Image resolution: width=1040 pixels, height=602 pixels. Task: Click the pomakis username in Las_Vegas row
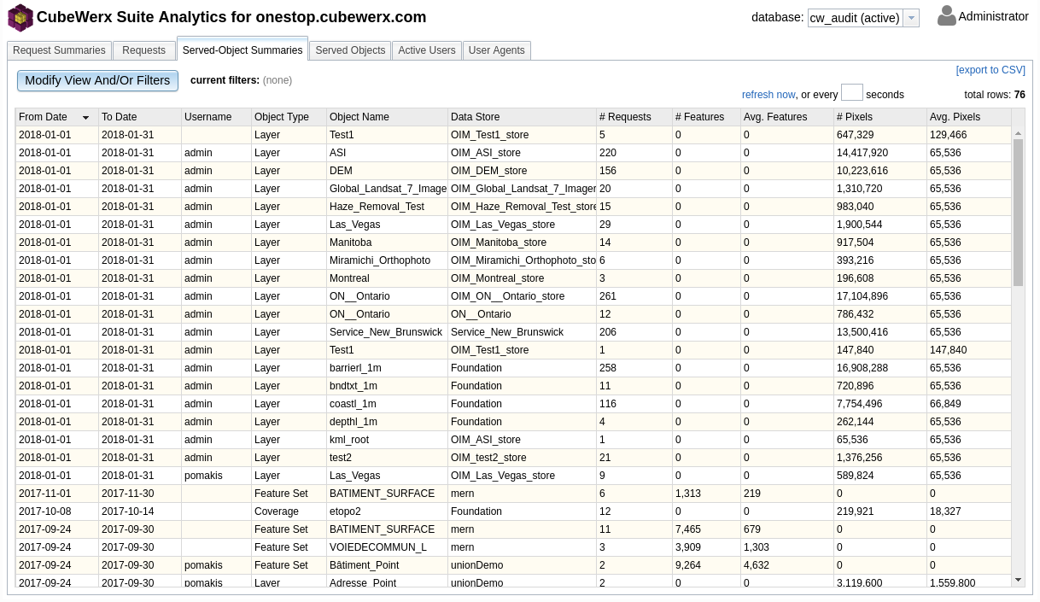(216, 476)
